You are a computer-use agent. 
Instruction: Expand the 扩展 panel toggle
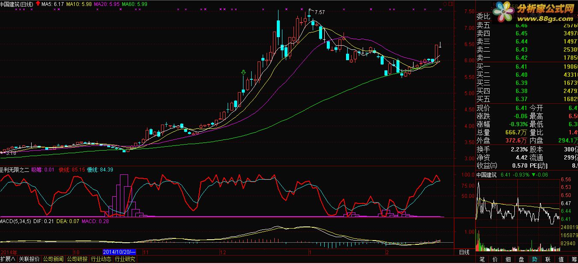pos(8,259)
